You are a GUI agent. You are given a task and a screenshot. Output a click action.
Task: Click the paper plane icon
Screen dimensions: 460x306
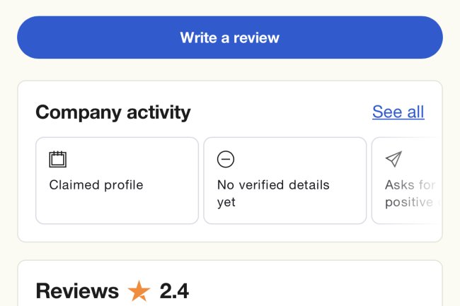click(393, 159)
